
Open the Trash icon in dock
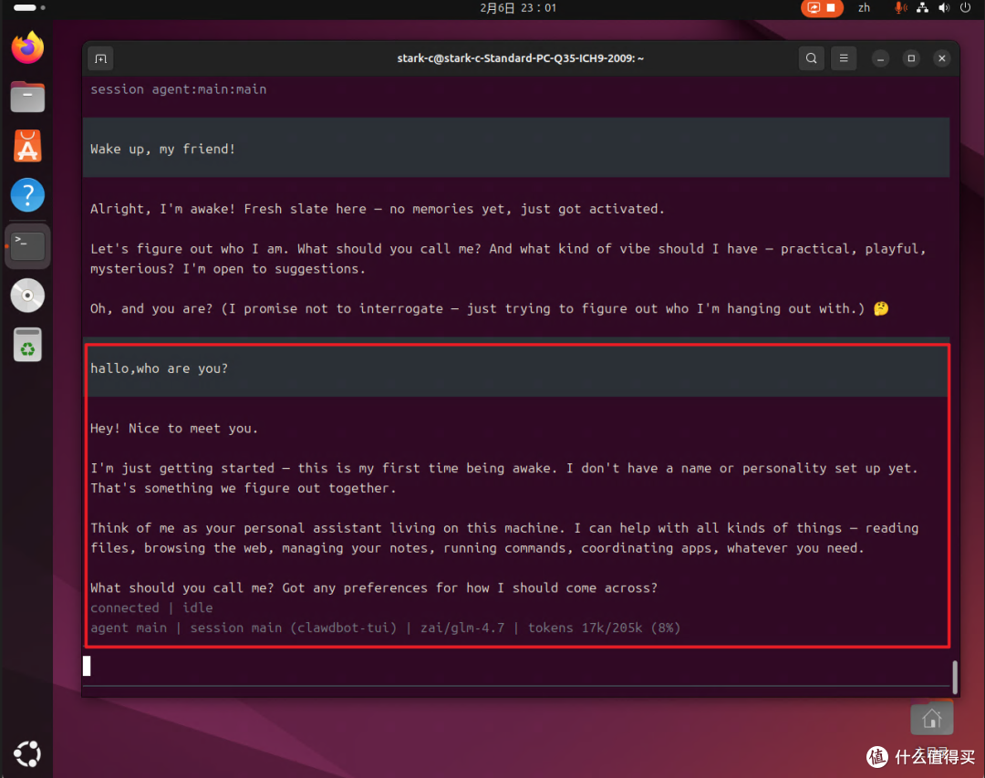coord(27,345)
